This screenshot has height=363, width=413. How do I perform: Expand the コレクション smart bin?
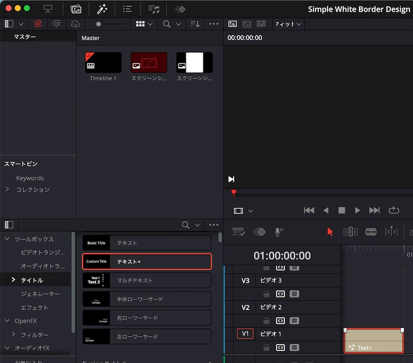(x=7, y=189)
